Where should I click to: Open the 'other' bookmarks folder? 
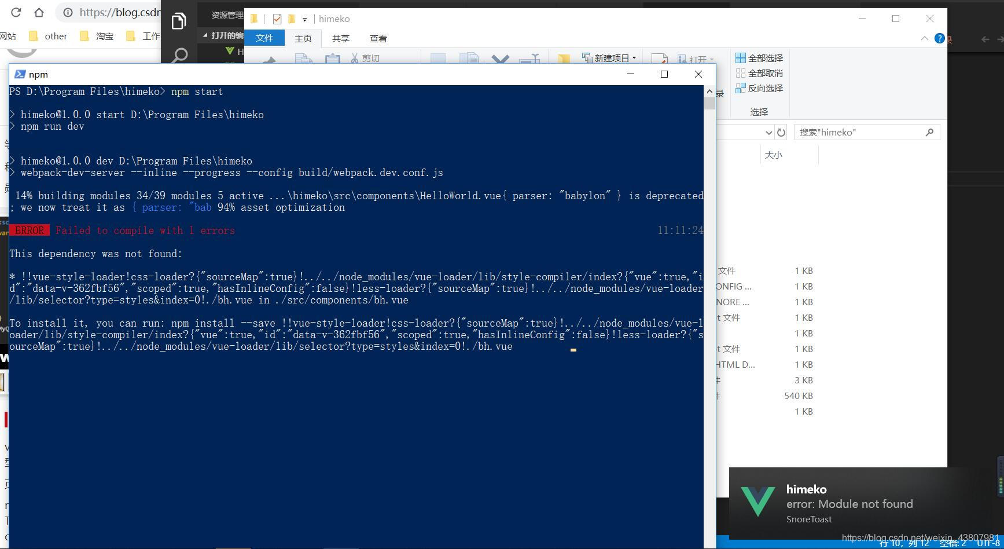[x=49, y=36]
